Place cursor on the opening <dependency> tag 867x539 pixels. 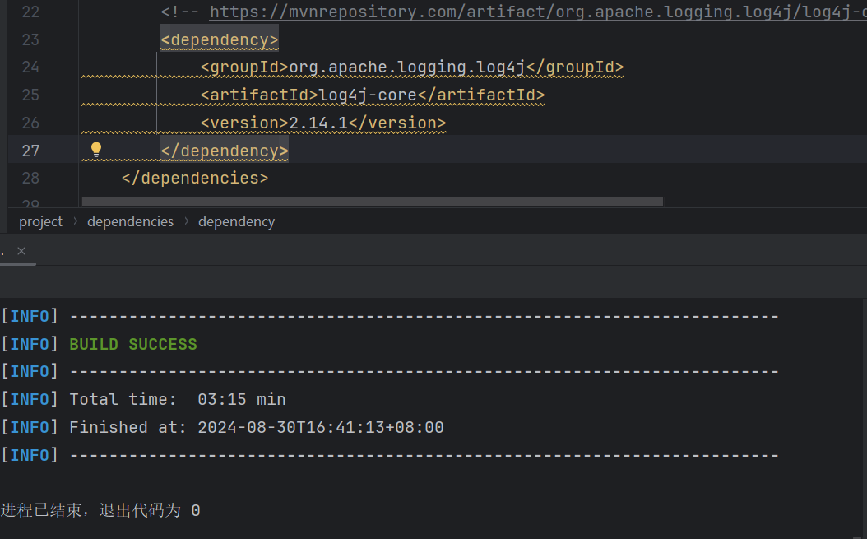[x=220, y=39]
